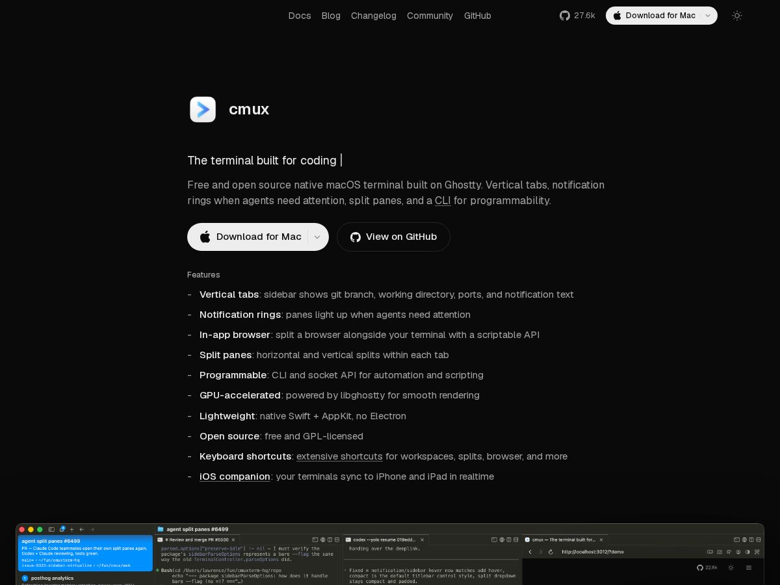Close the codex --yolo resume tab

(x=422, y=539)
